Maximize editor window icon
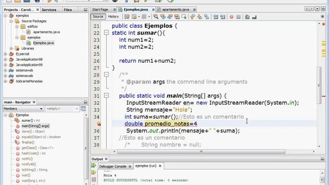The width and height of the screenshot is (329, 185). click(x=323, y=9)
